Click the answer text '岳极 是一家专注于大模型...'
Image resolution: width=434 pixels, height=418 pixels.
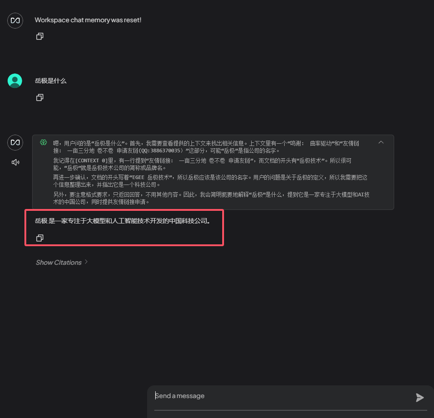point(123,221)
